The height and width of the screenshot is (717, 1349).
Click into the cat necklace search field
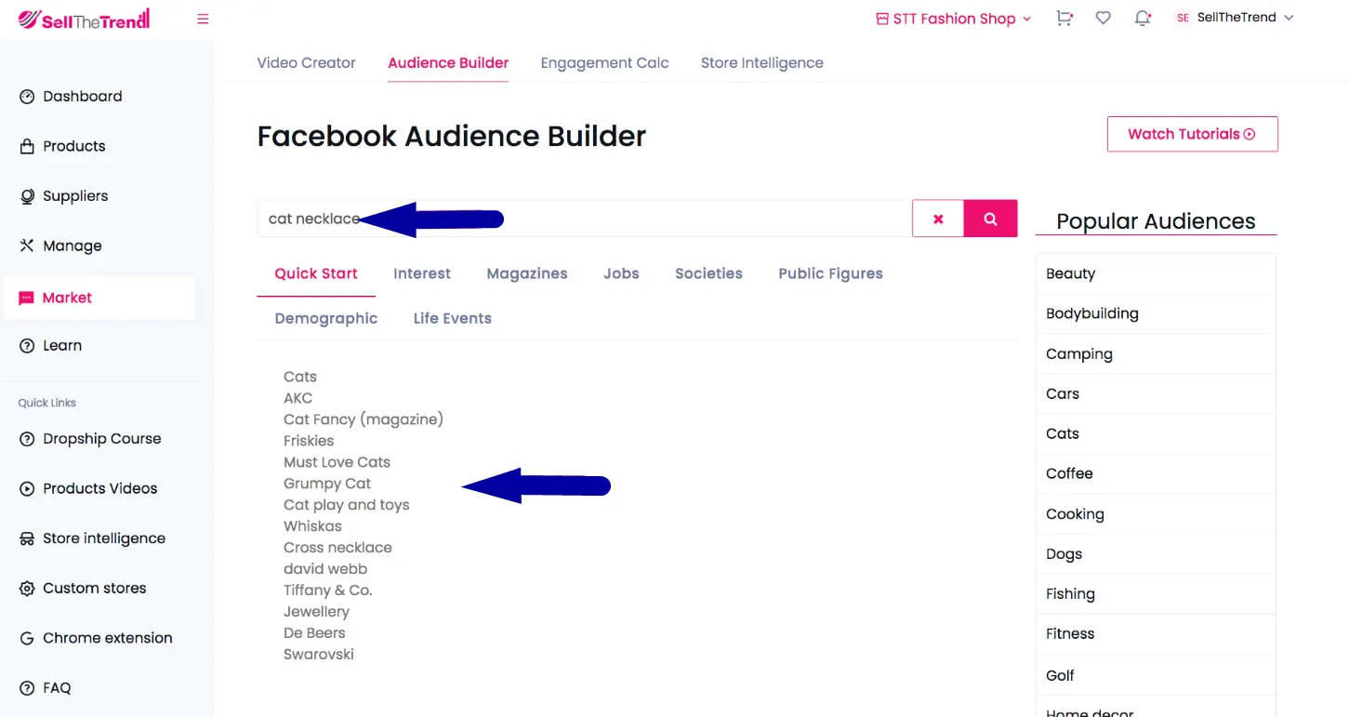pos(585,219)
